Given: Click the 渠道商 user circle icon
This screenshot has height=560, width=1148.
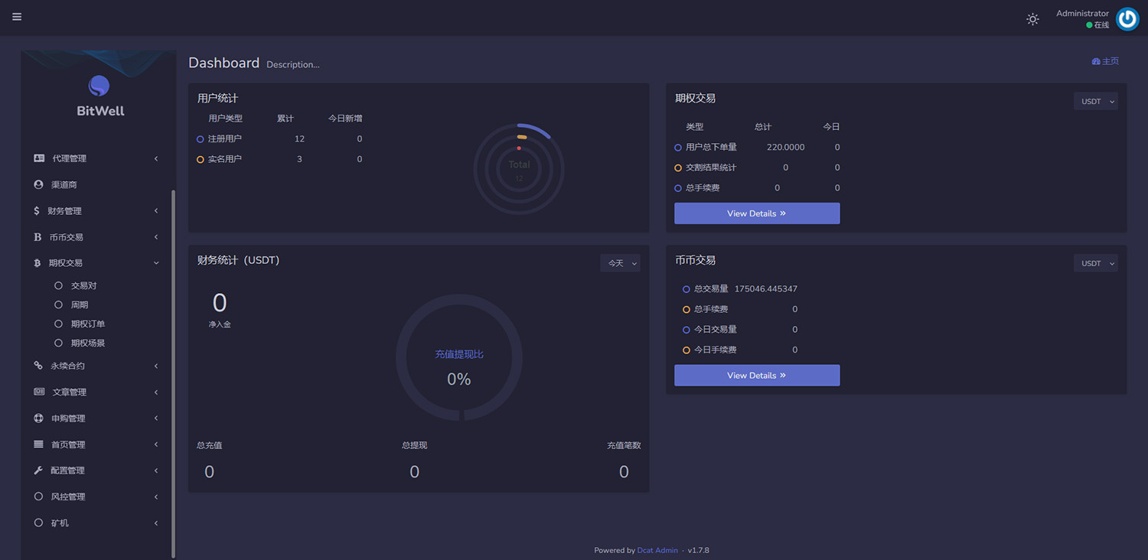Looking at the screenshot, I should point(39,184).
